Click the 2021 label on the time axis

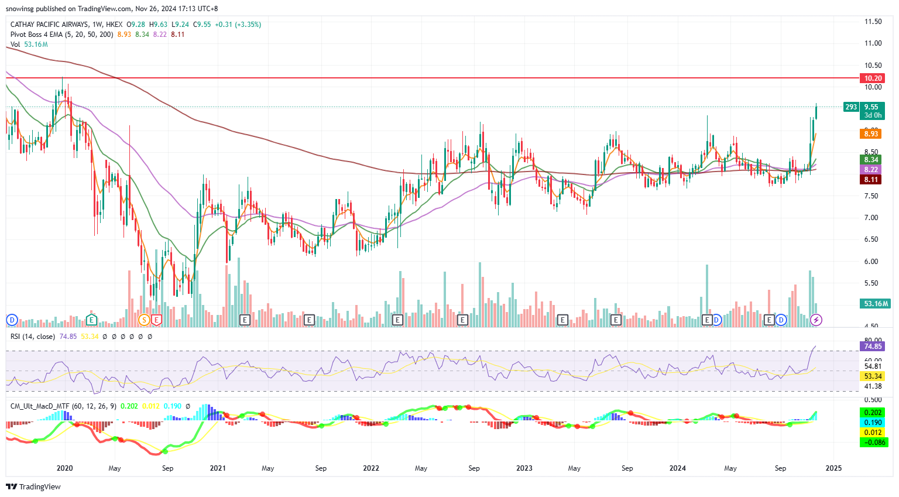click(218, 468)
